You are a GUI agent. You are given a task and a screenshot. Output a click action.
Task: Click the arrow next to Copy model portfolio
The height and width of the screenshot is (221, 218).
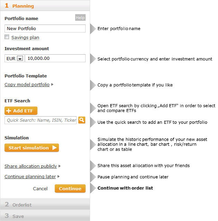(52, 84)
